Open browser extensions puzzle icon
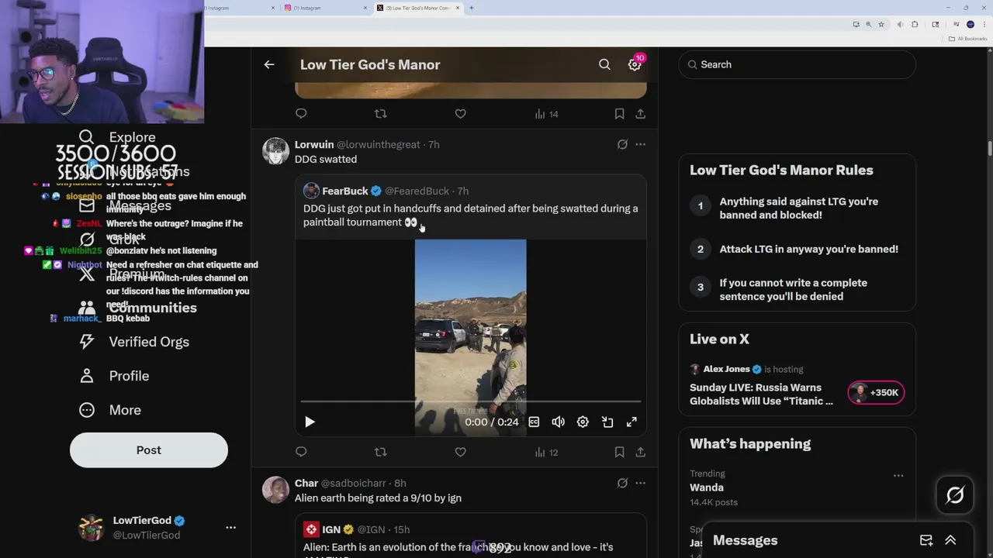 click(915, 24)
